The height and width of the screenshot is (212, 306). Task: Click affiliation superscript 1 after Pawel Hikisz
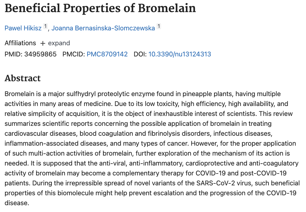(45, 27)
